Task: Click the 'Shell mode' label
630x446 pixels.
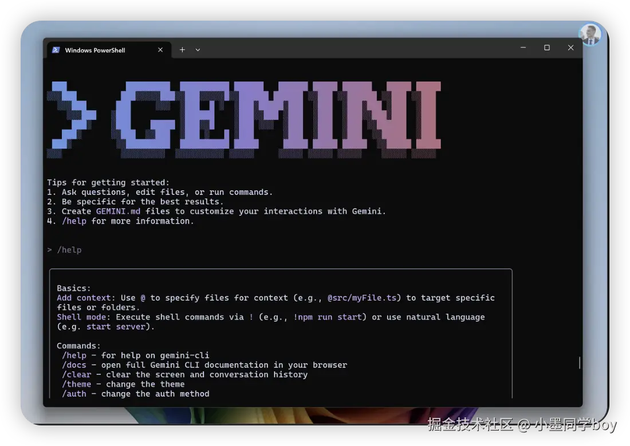Action: (81, 317)
